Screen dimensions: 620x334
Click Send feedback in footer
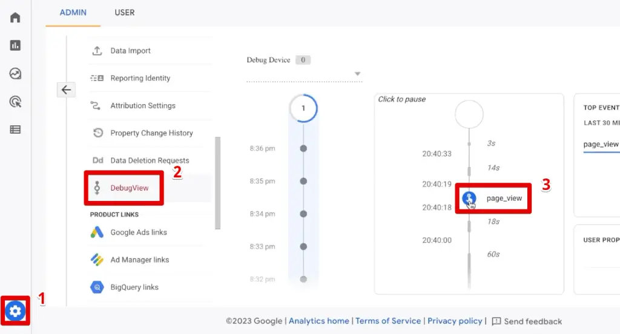[x=527, y=321]
